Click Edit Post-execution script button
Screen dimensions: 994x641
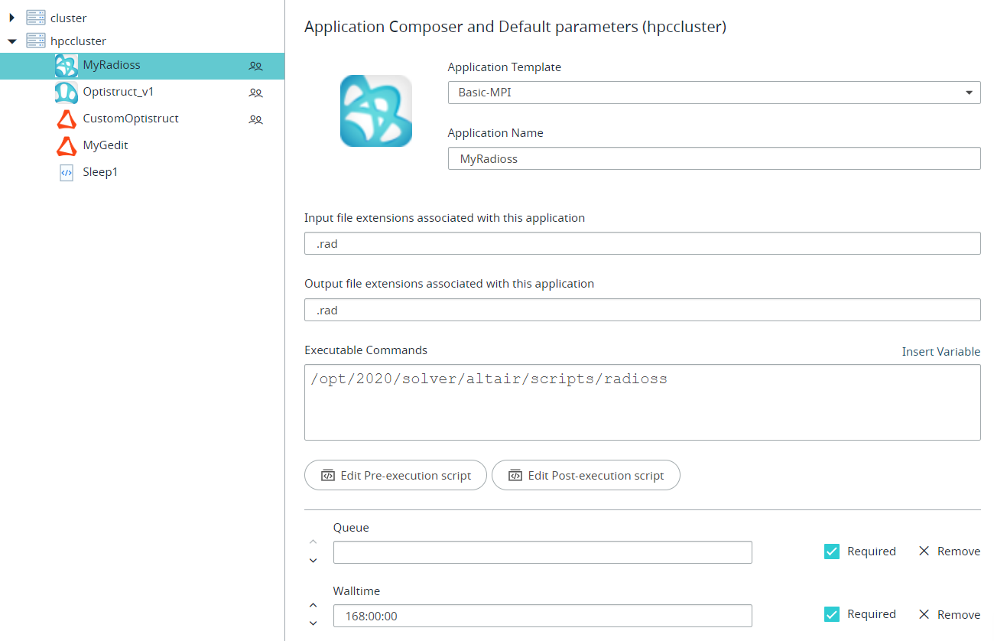pos(586,475)
